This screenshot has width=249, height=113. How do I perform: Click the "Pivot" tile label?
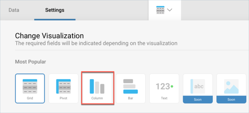[63, 98]
